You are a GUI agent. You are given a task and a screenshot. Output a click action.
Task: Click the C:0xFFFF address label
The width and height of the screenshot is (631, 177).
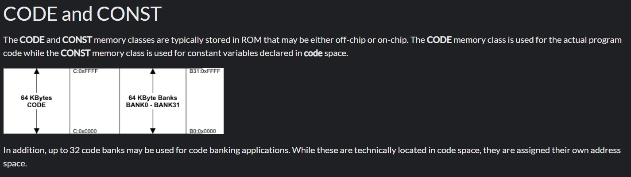coord(85,71)
